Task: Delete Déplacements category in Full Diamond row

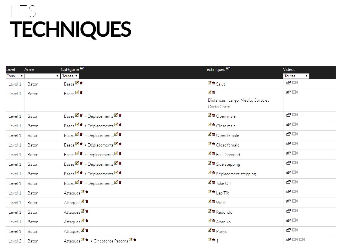Action: click(x=120, y=154)
